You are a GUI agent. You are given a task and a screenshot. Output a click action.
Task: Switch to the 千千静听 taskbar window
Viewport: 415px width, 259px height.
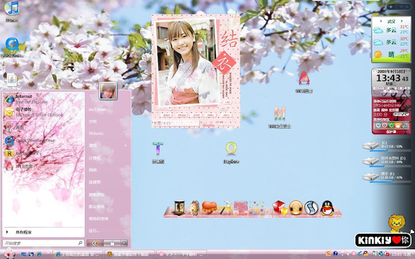click(x=182, y=254)
